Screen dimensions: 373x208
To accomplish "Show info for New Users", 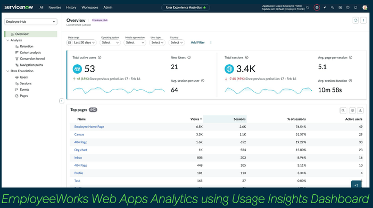I will pos(189,58).
